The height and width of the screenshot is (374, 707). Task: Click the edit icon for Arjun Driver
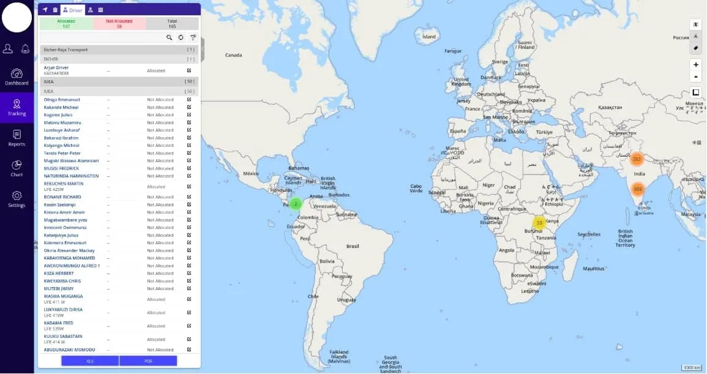pos(189,70)
